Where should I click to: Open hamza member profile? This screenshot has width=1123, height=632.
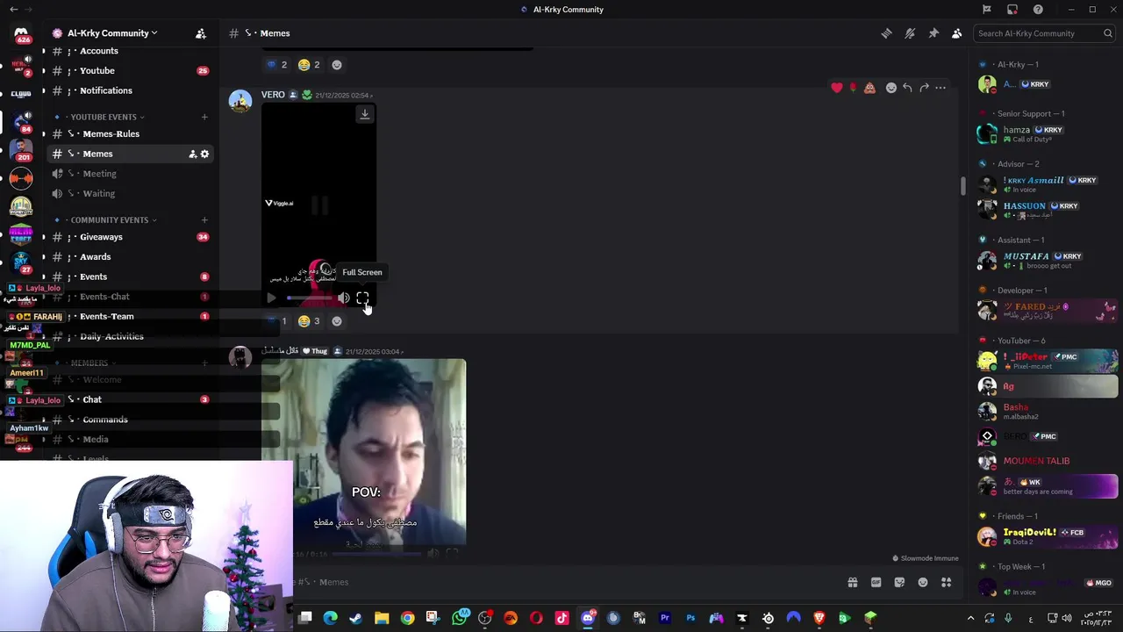pyautogui.click(x=1044, y=133)
